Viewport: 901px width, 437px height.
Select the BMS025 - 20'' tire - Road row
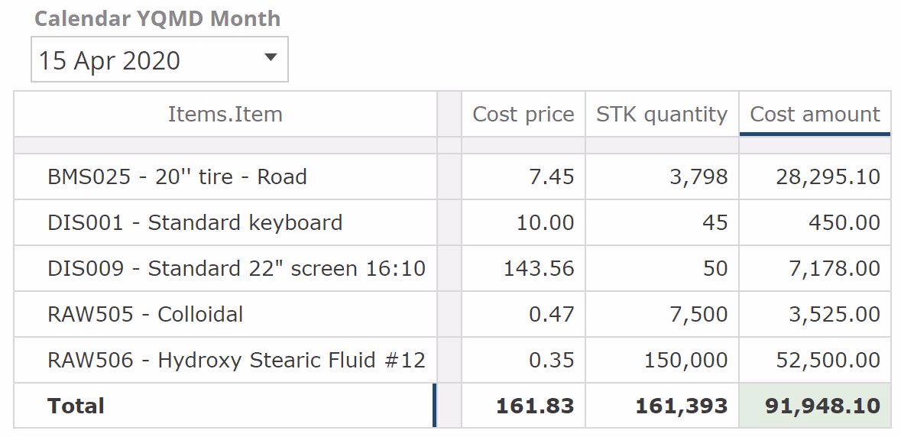click(177, 177)
